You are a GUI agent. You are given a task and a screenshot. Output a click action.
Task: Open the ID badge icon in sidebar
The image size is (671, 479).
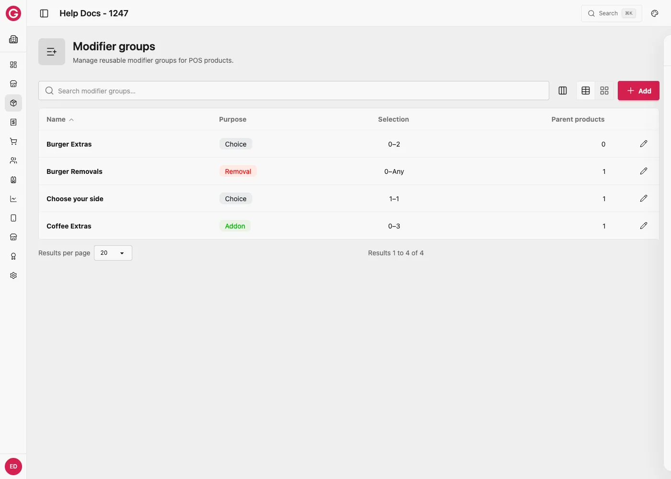tap(13, 180)
